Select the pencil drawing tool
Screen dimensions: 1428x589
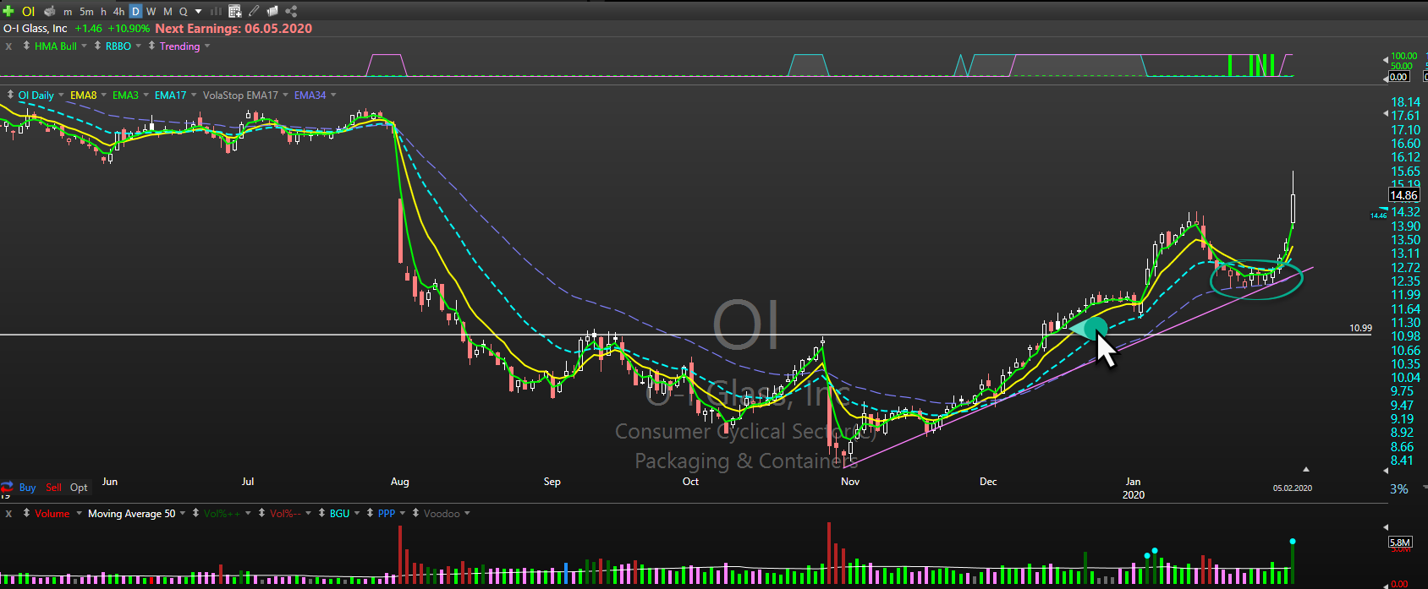click(x=254, y=11)
